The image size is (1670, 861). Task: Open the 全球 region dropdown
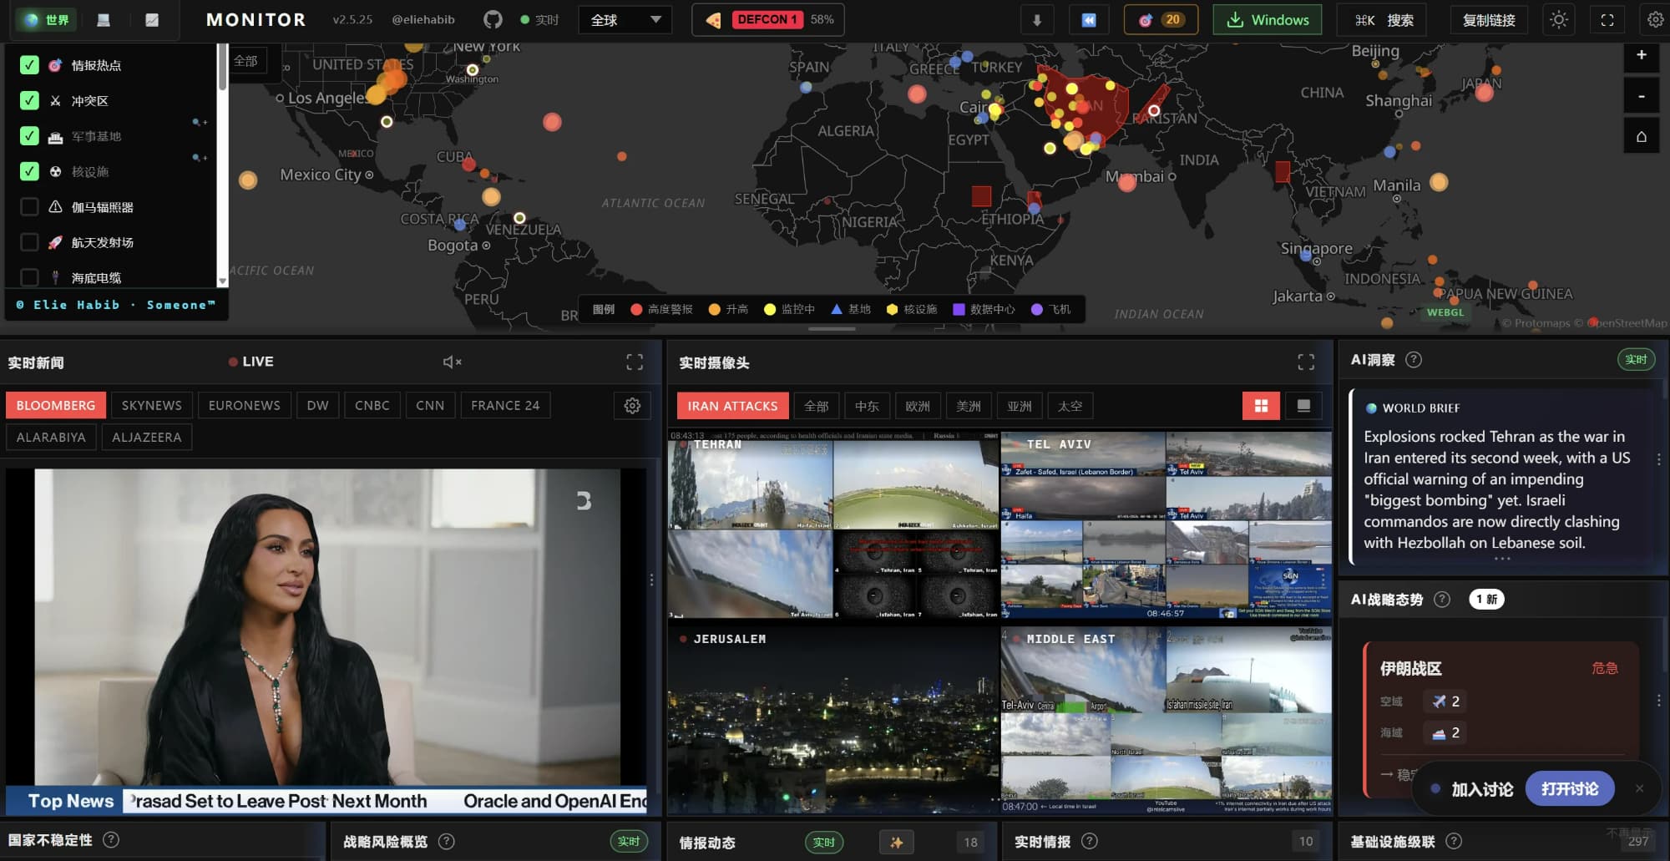[x=625, y=20]
